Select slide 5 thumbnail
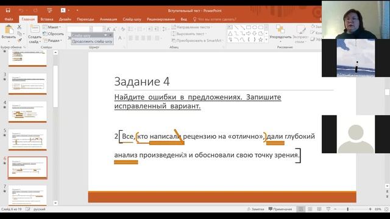The width and height of the screenshot is (390, 219). pyautogui.click(x=27, y=139)
